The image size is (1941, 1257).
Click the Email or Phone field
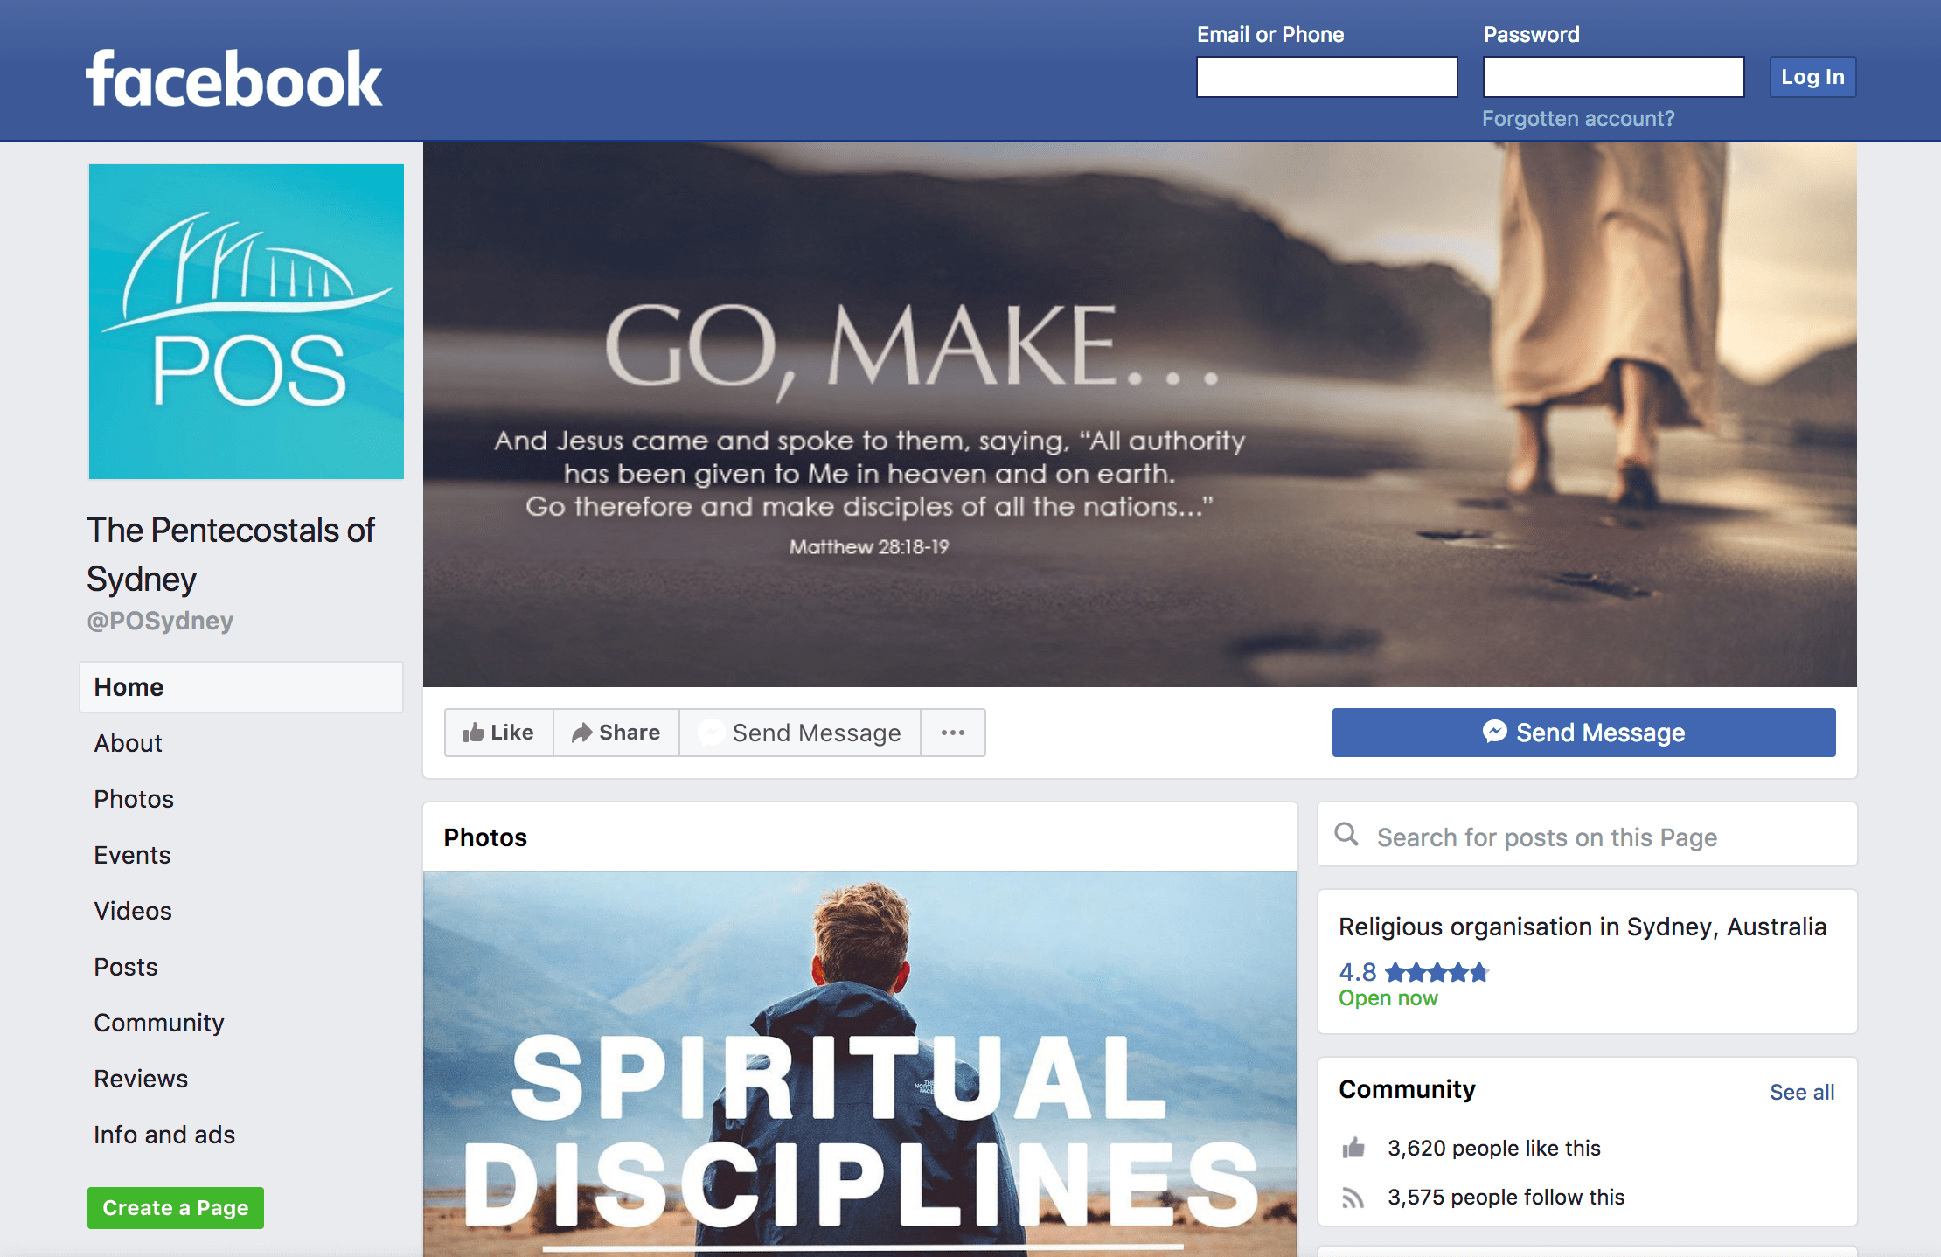click(1327, 77)
